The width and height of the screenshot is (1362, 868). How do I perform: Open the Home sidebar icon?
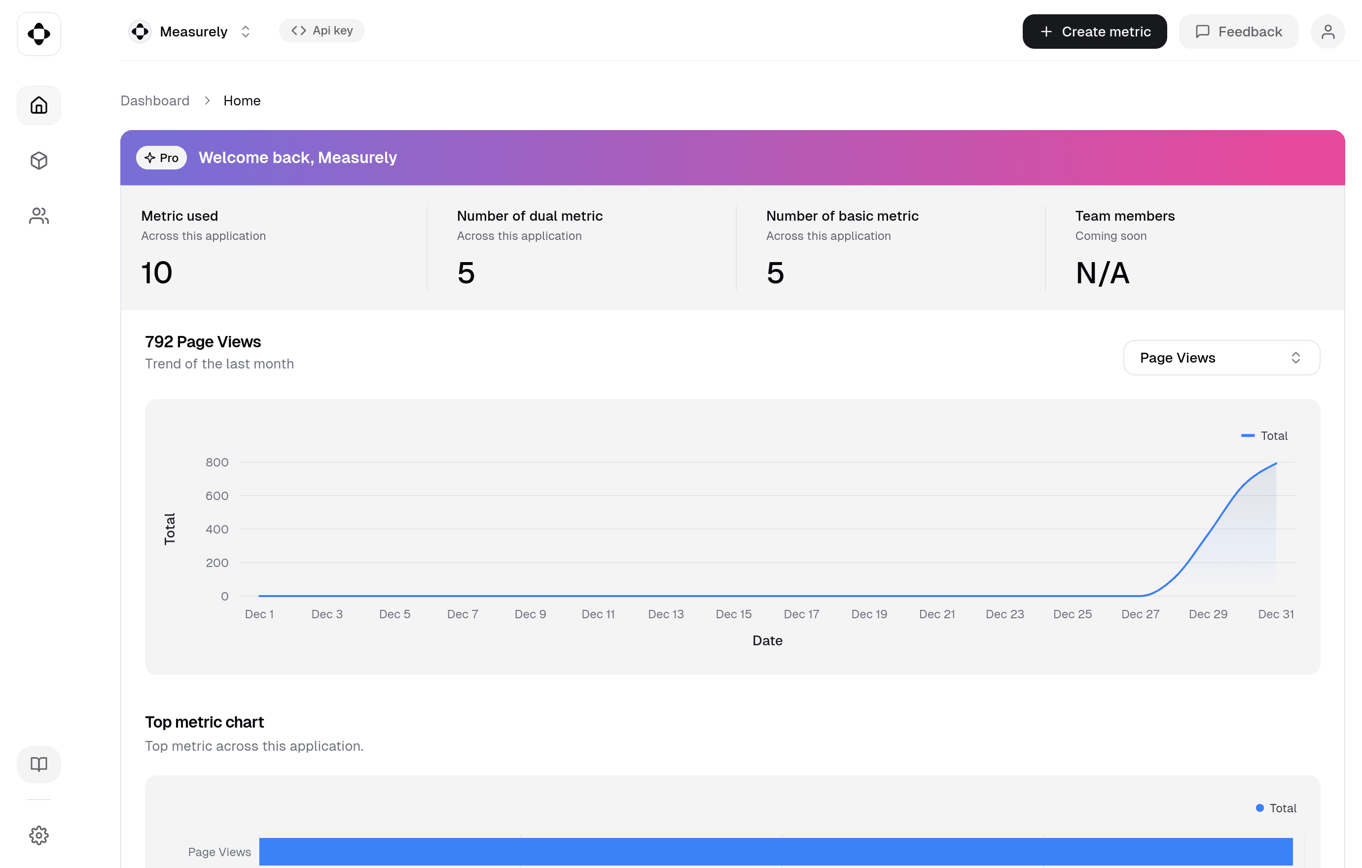coord(38,105)
